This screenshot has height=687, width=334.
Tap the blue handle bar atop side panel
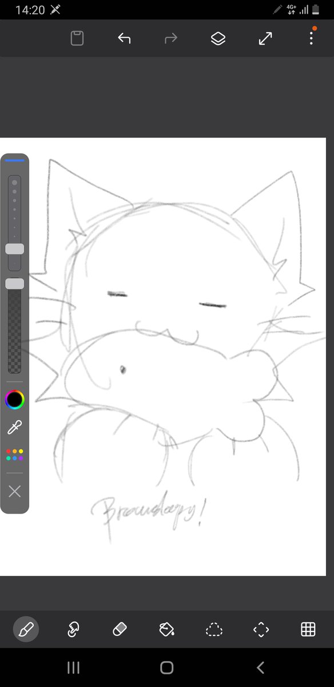pyautogui.click(x=15, y=160)
